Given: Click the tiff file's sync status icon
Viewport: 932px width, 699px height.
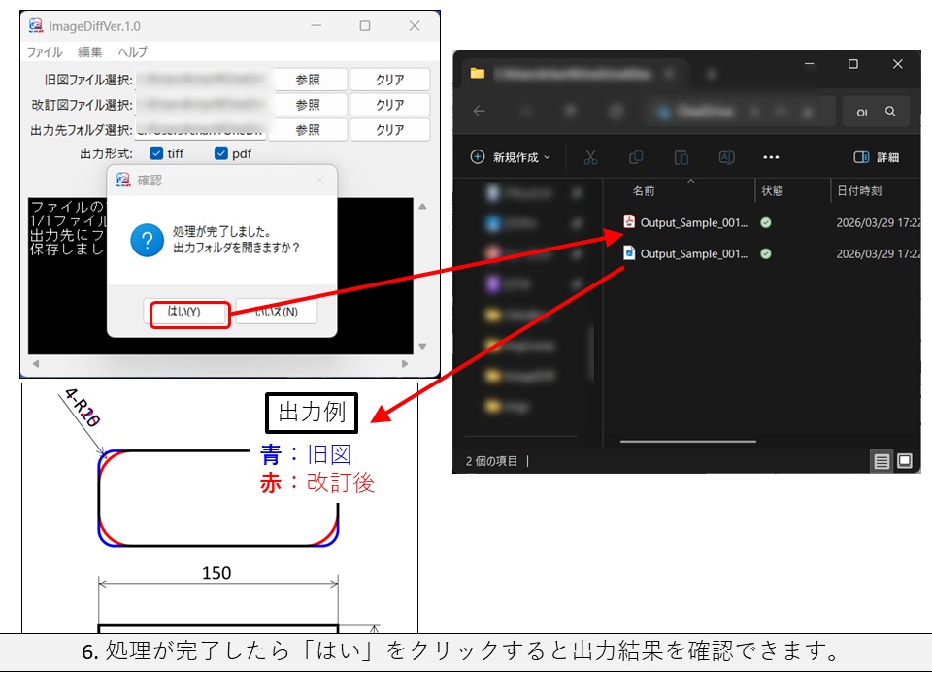Looking at the screenshot, I should pos(766,253).
